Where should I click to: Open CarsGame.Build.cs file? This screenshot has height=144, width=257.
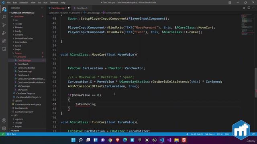click(26, 68)
